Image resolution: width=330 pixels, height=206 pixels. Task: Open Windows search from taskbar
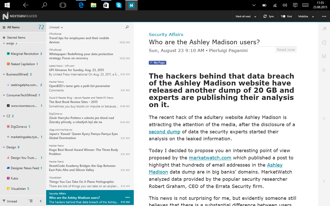(44, 5)
